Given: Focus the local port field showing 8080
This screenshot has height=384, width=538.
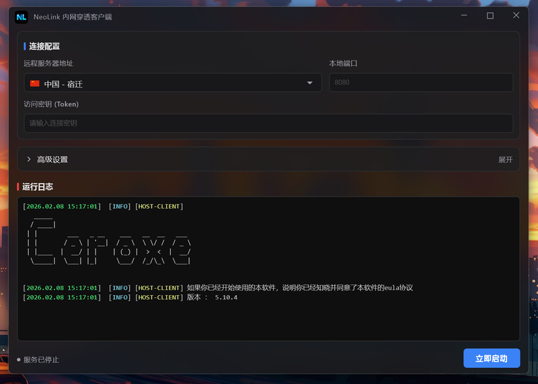Looking at the screenshot, I should point(421,82).
